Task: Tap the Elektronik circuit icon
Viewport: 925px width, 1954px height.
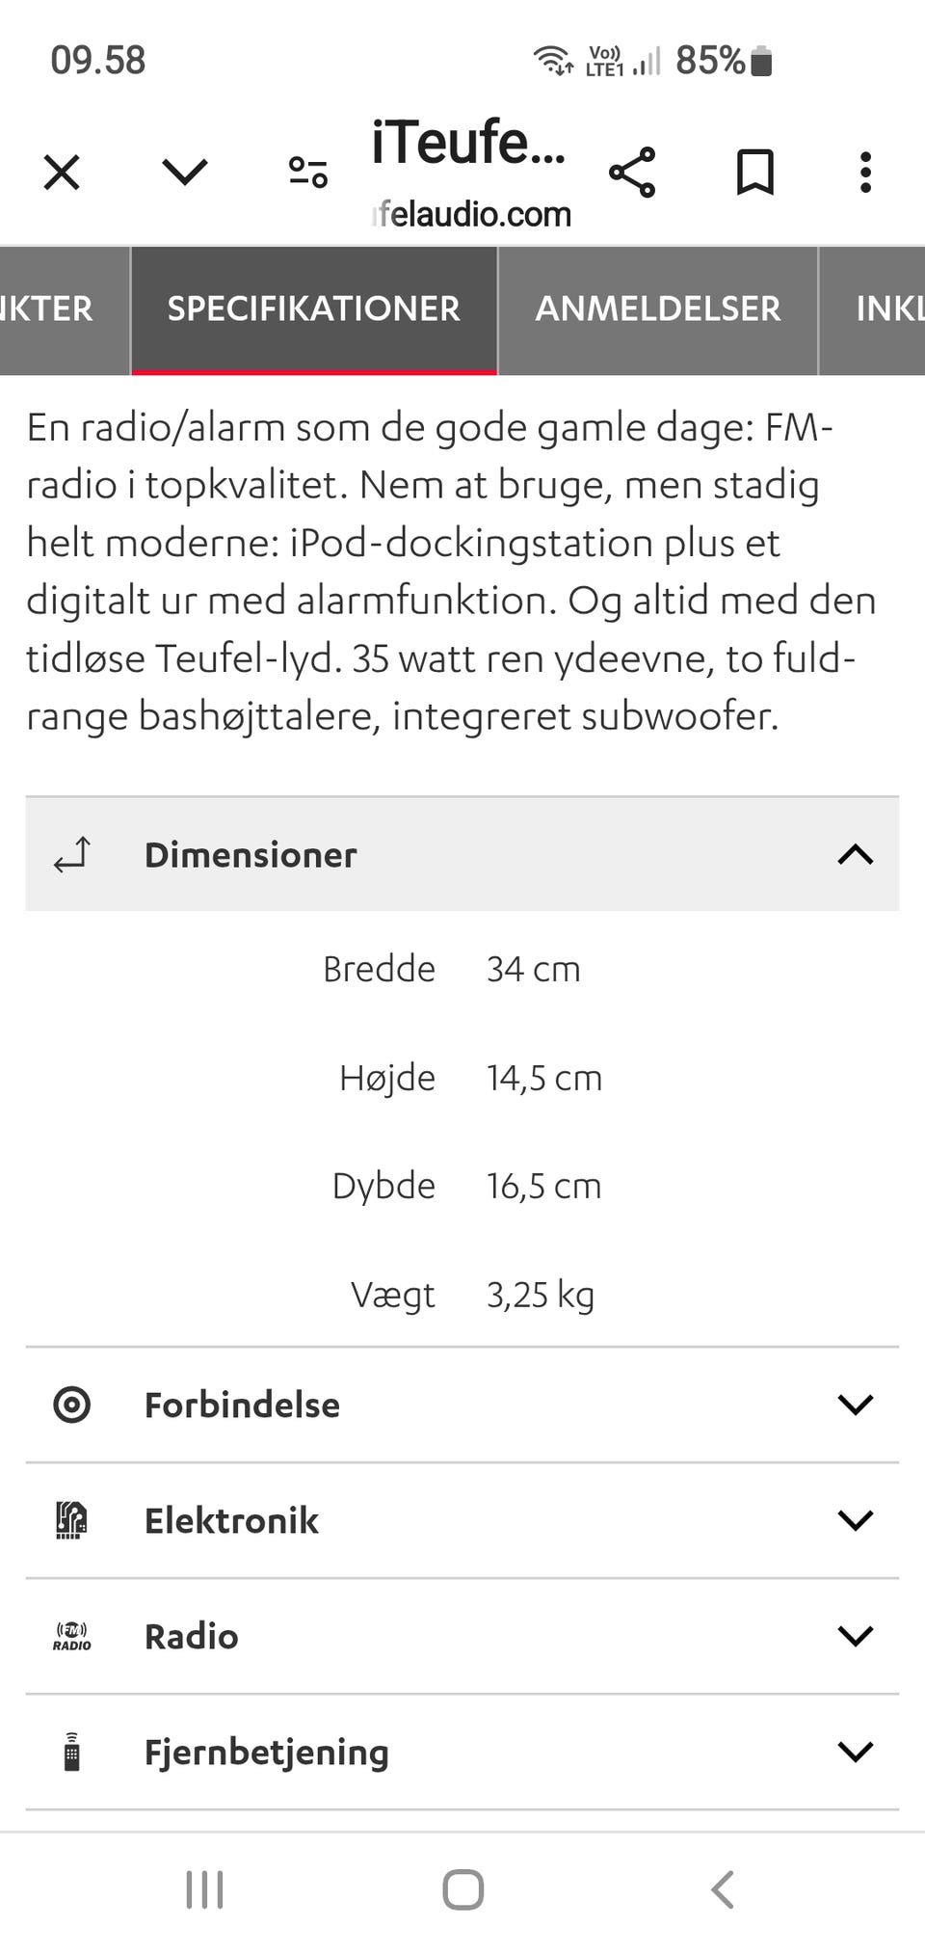Action: 72,1521
